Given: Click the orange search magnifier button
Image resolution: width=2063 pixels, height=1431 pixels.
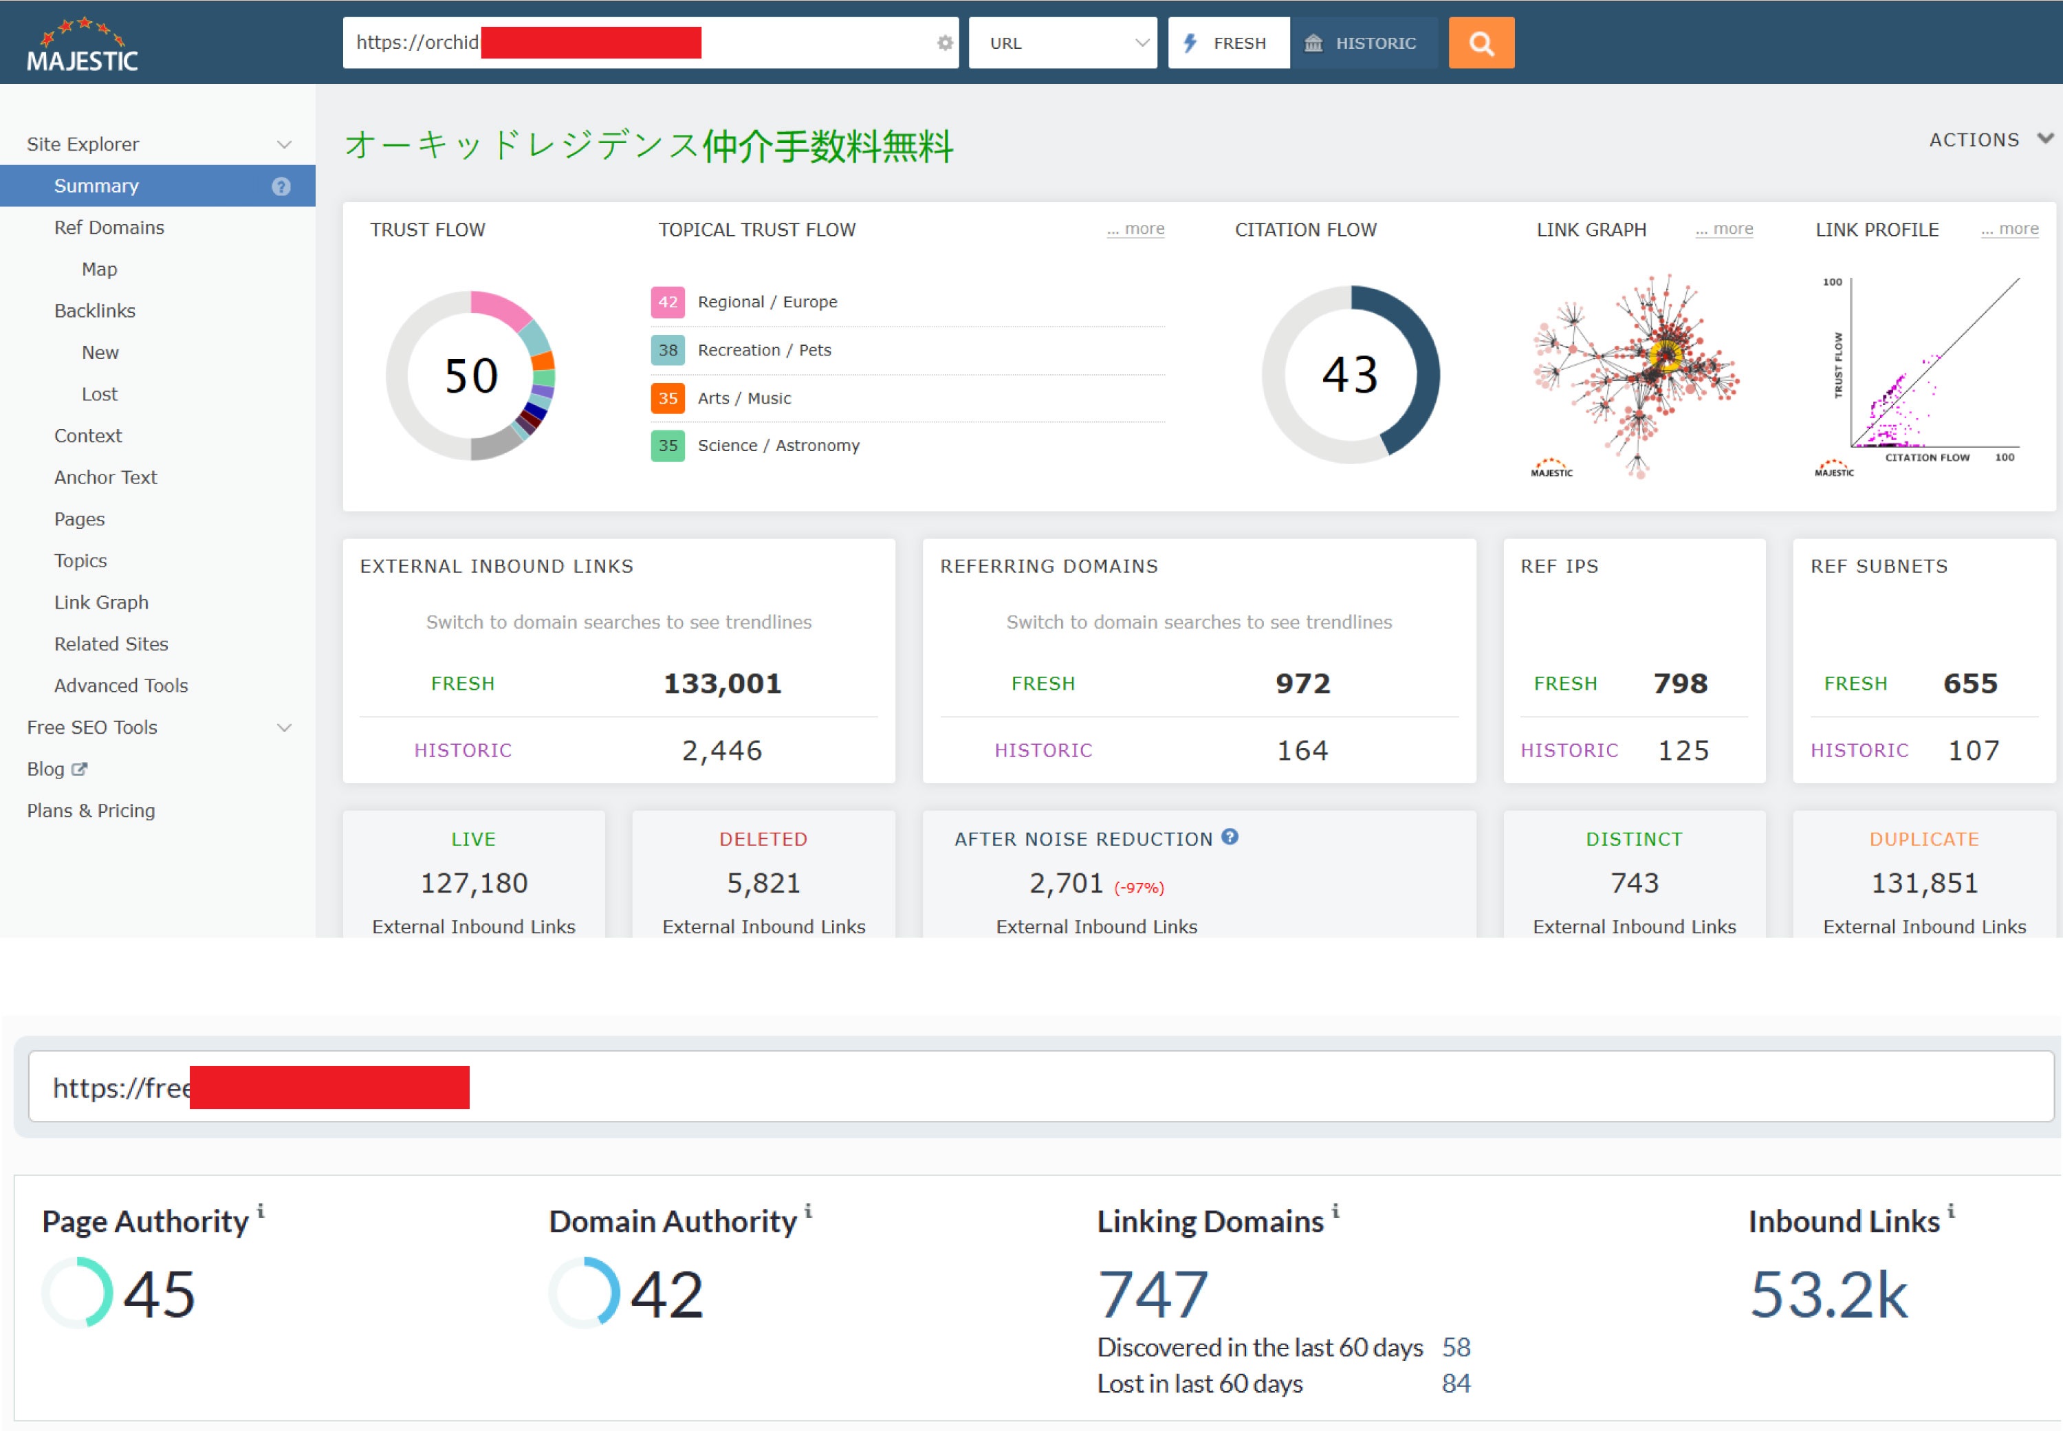Looking at the screenshot, I should [x=1481, y=42].
